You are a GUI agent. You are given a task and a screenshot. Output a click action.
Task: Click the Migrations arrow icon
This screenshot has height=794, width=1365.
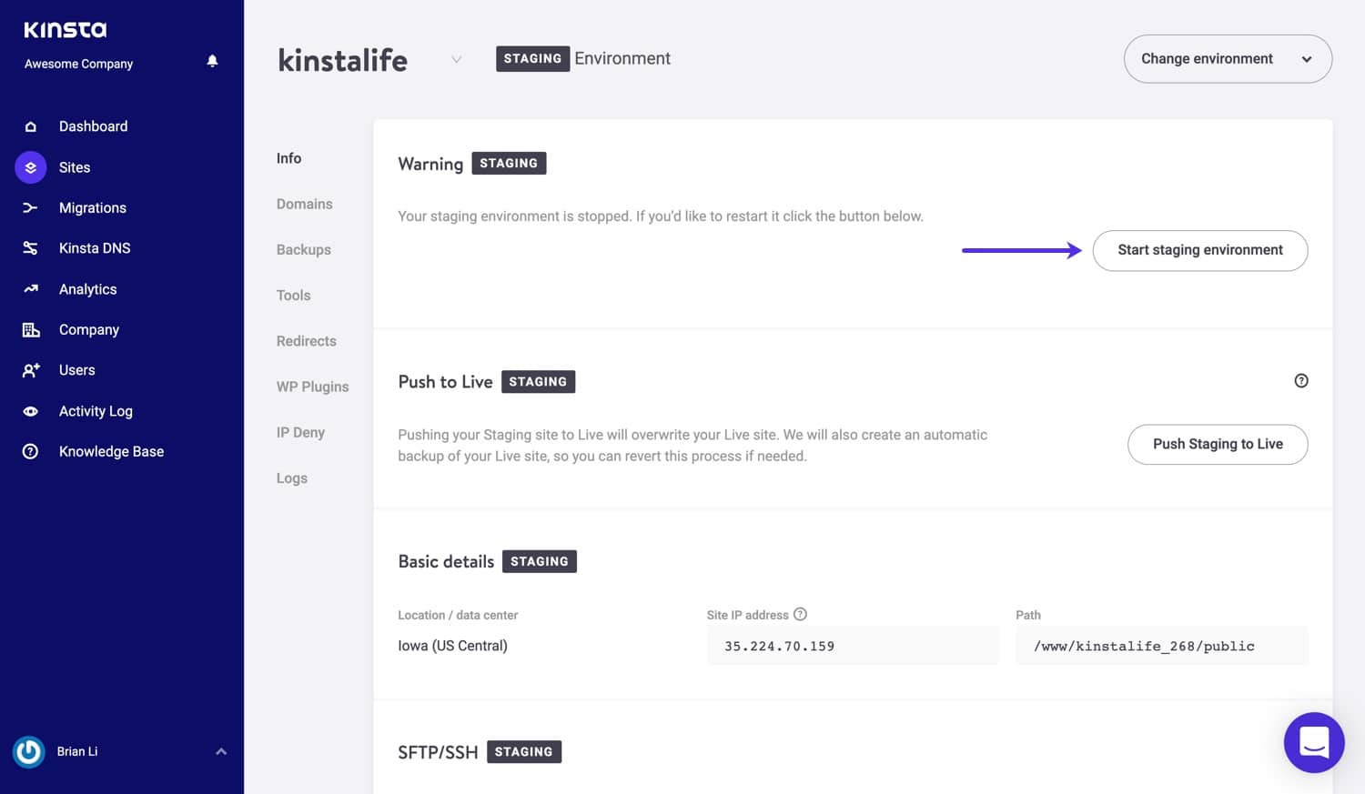[x=31, y=207]
